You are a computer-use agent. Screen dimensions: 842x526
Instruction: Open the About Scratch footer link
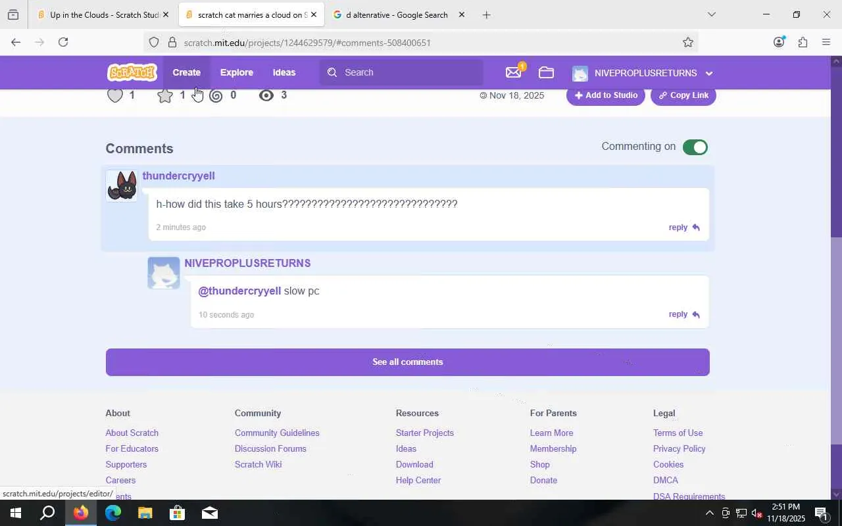(x=132, y=433)
